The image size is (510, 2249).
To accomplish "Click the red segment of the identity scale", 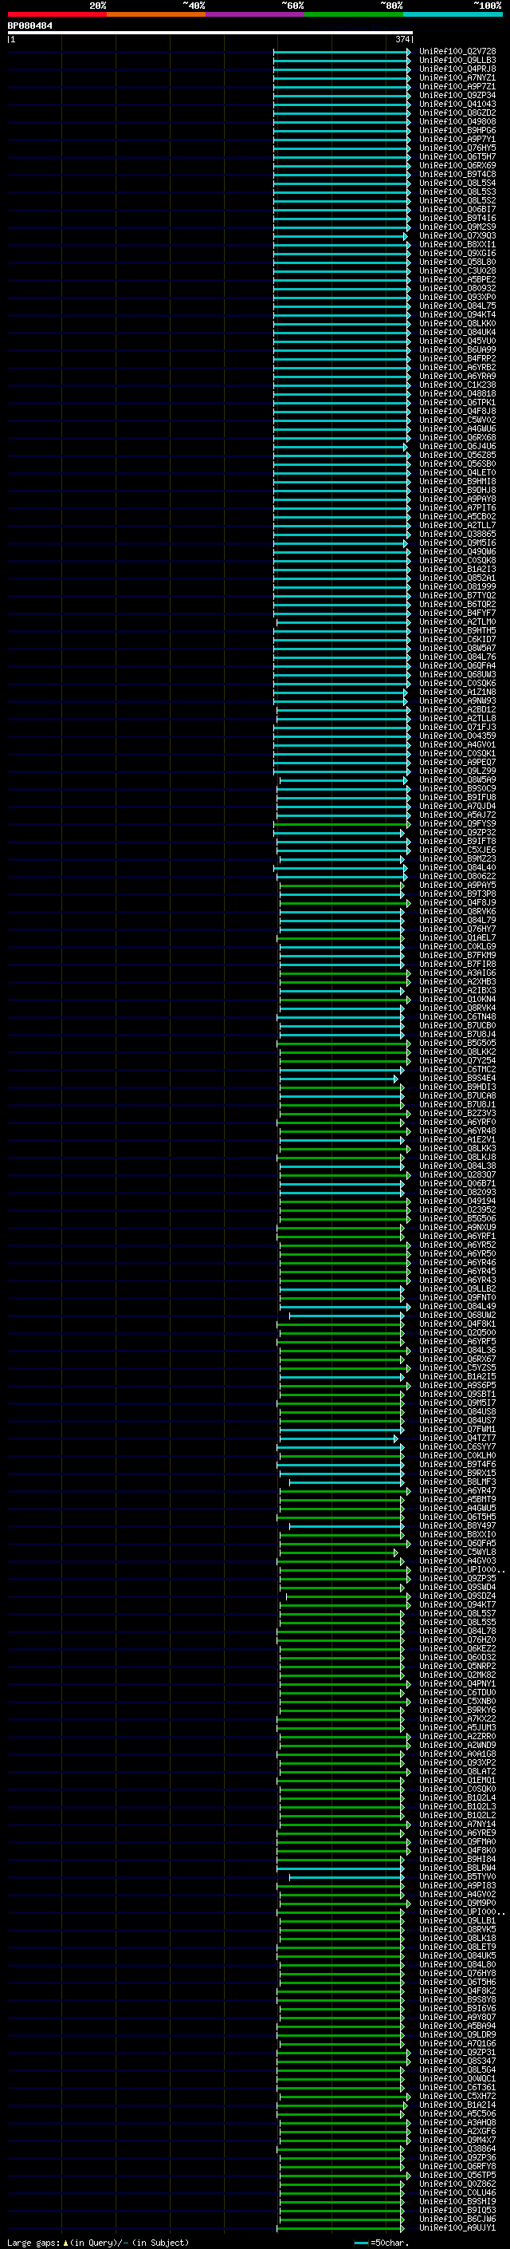I will 57,14.
